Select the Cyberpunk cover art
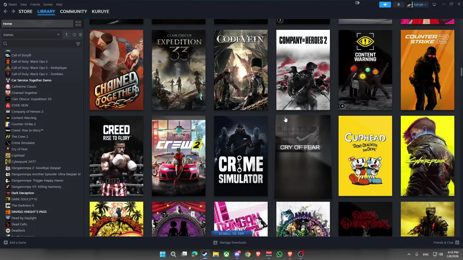The width and height of the screenshot is (463, 260). (x=428, y=156)
